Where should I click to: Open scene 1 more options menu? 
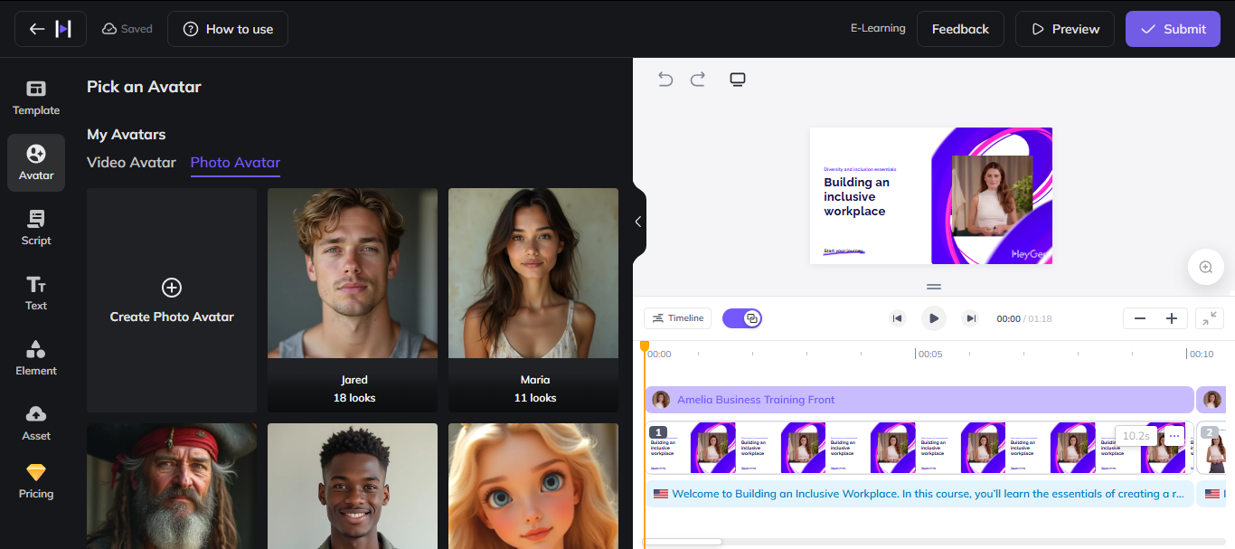coord(1174,436)
